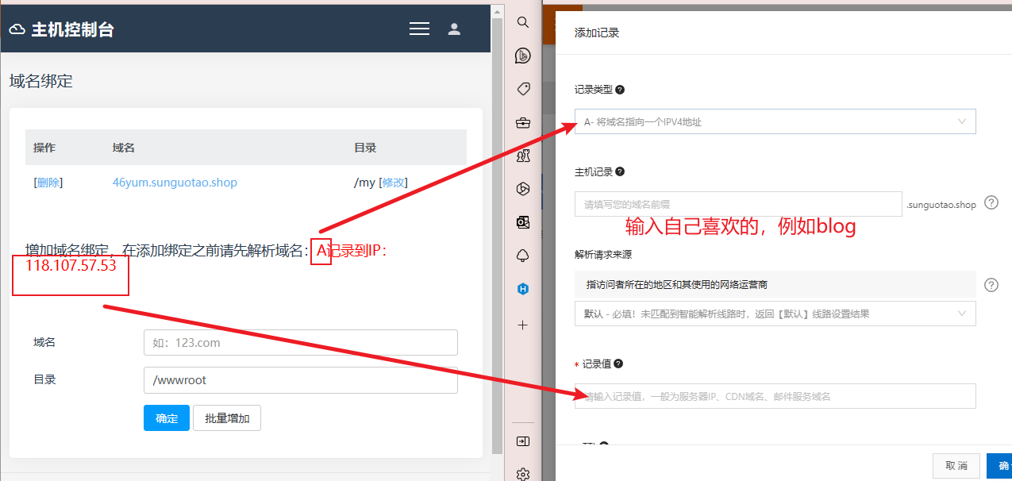The image size is (1012, 481).
Task: Click the 取消 button in 添加记录 dialog
Action: tap(956, 465)
